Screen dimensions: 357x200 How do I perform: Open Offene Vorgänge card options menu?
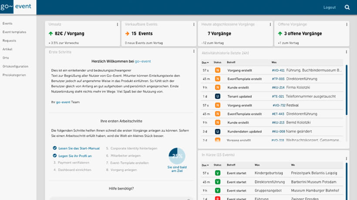(346, 25)
